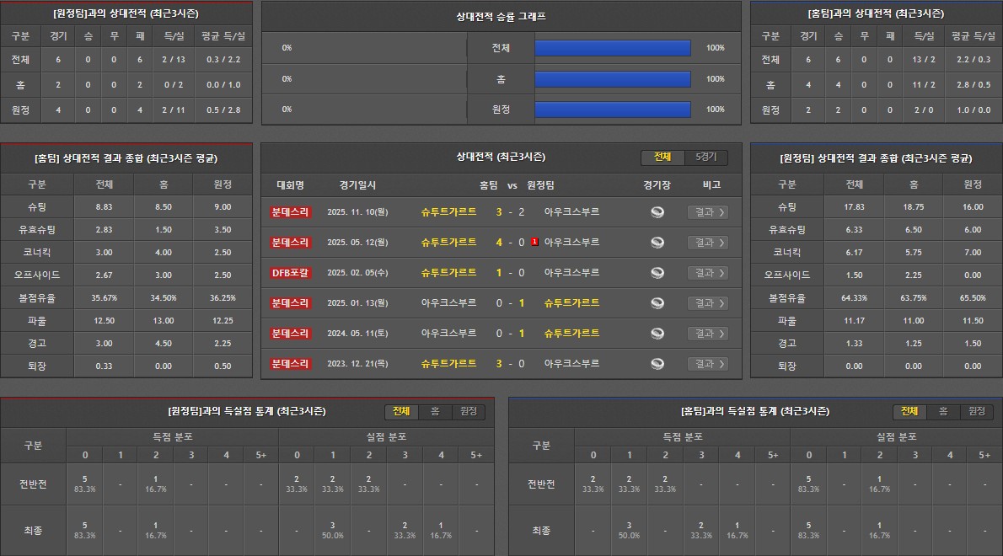Click the 전체 win rate bar in graph
1003x556 pixels.
coord(613,48)
